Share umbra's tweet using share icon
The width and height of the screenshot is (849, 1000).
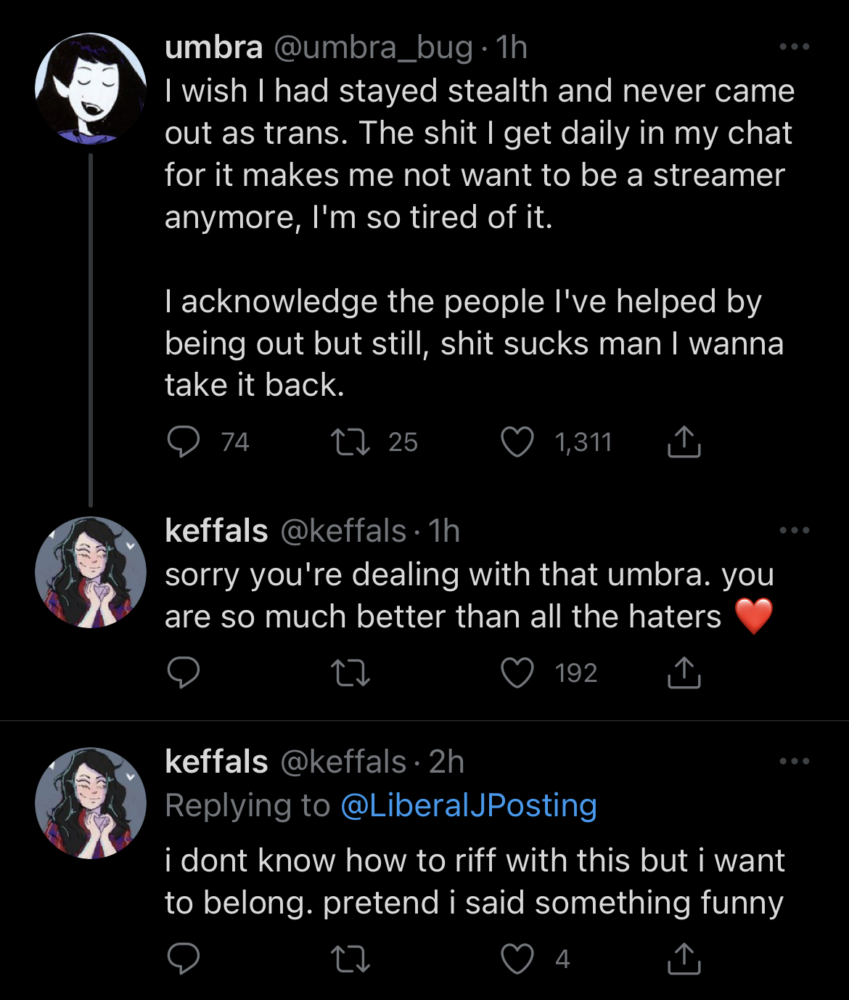(684, 442)
